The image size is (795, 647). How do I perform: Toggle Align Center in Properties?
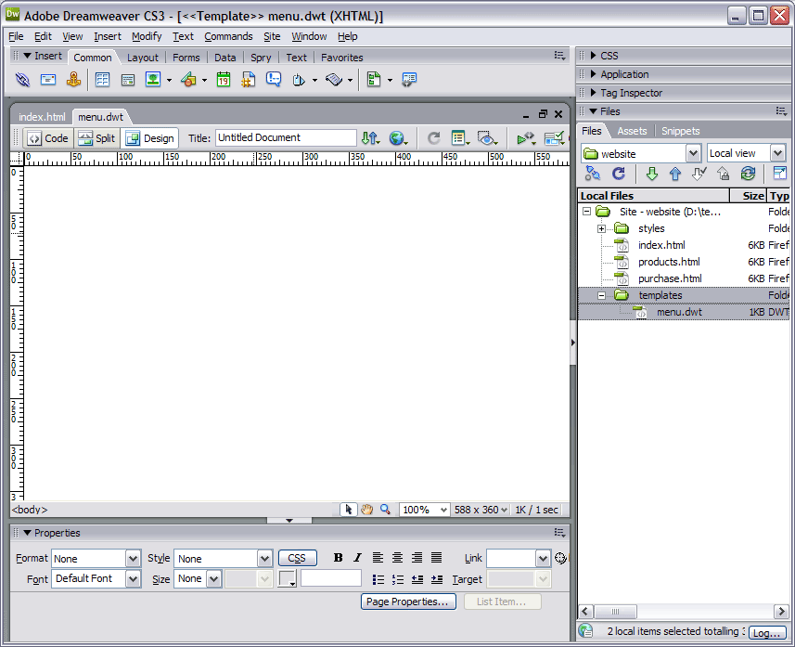(x=397, y=558)
